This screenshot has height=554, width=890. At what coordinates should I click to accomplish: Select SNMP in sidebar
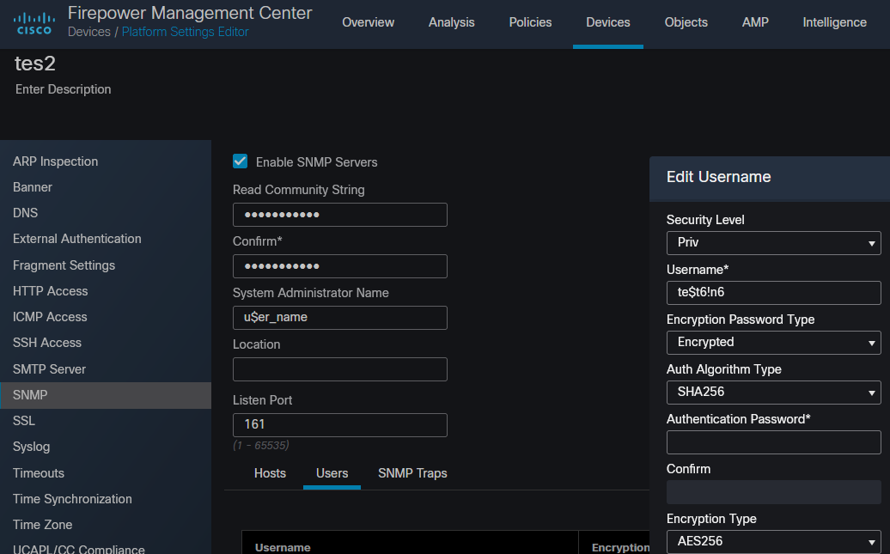pos(106,395)
